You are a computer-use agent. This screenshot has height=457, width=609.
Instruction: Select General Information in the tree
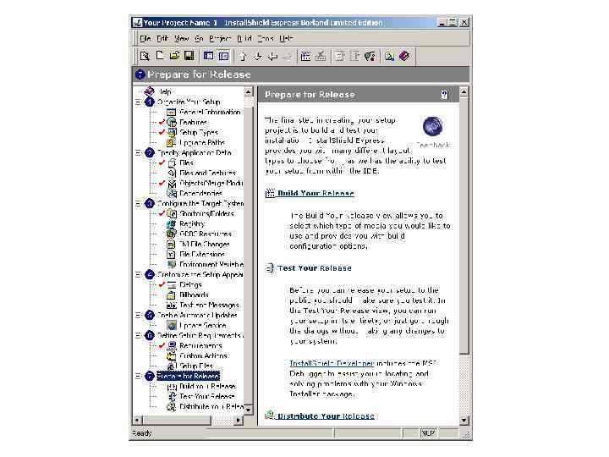click(210, 112)
